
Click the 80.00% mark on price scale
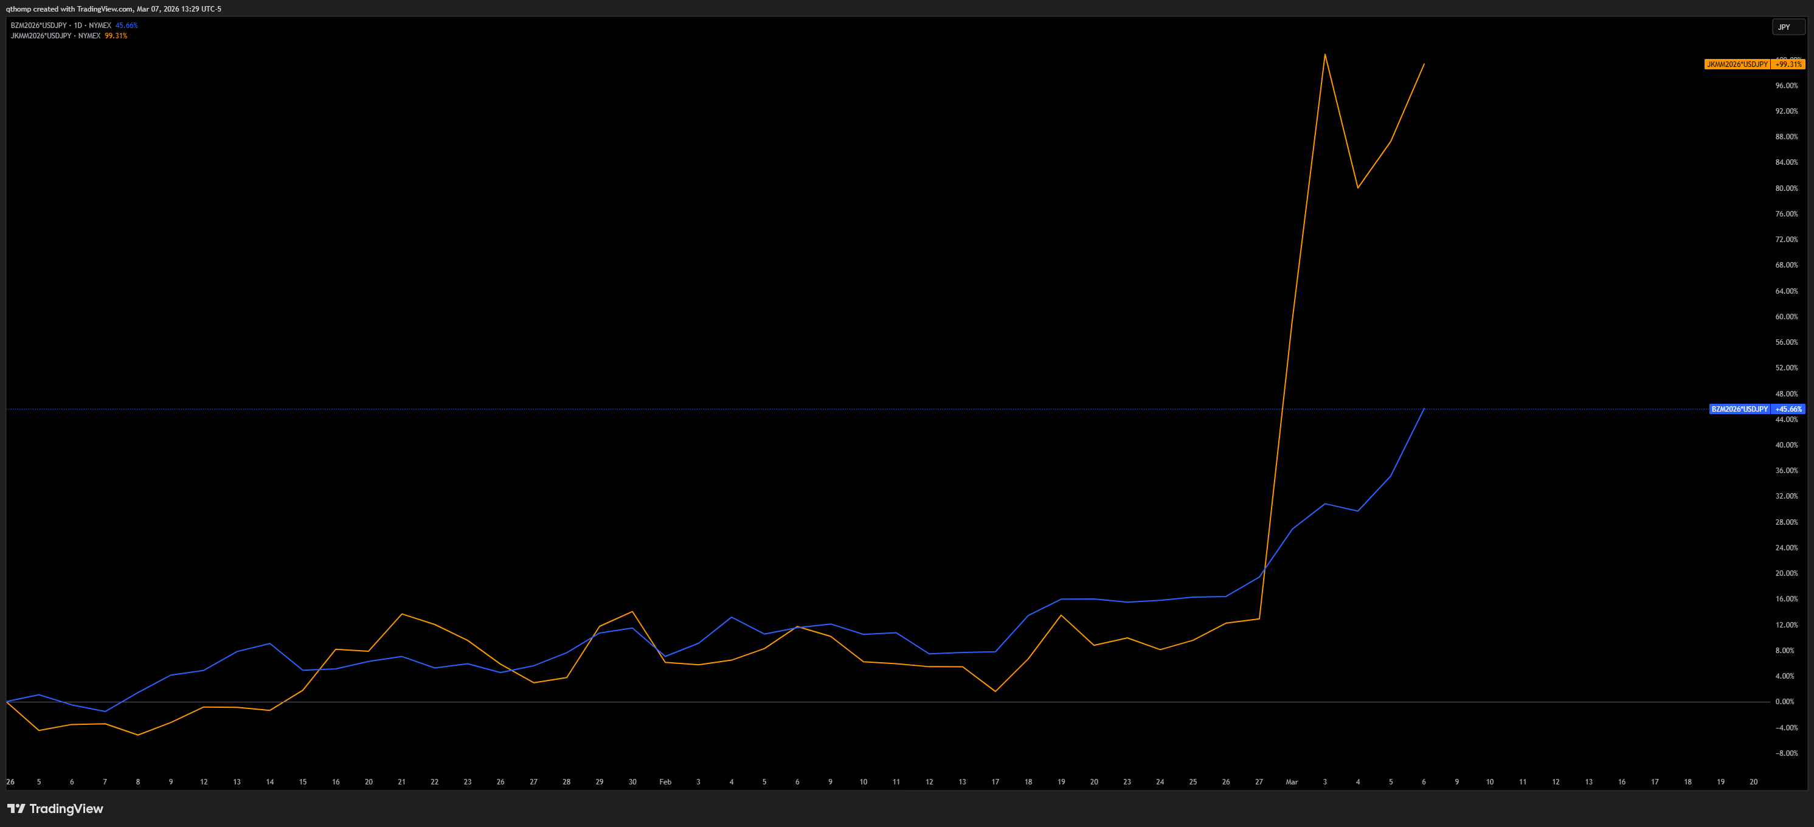tap(1786, 188)
